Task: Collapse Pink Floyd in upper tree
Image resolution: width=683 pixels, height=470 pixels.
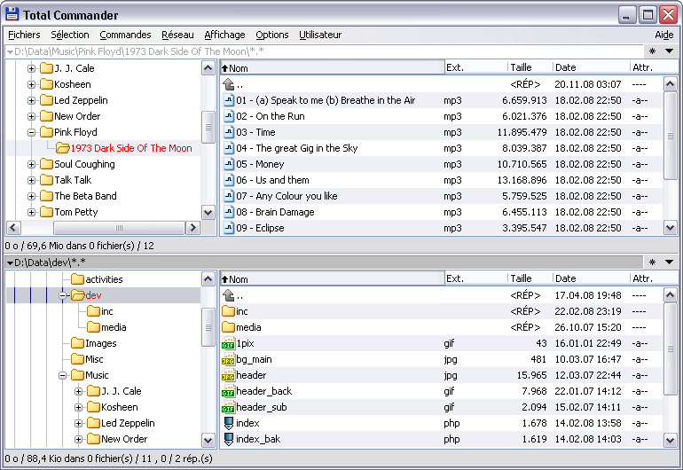Action: 31,132
